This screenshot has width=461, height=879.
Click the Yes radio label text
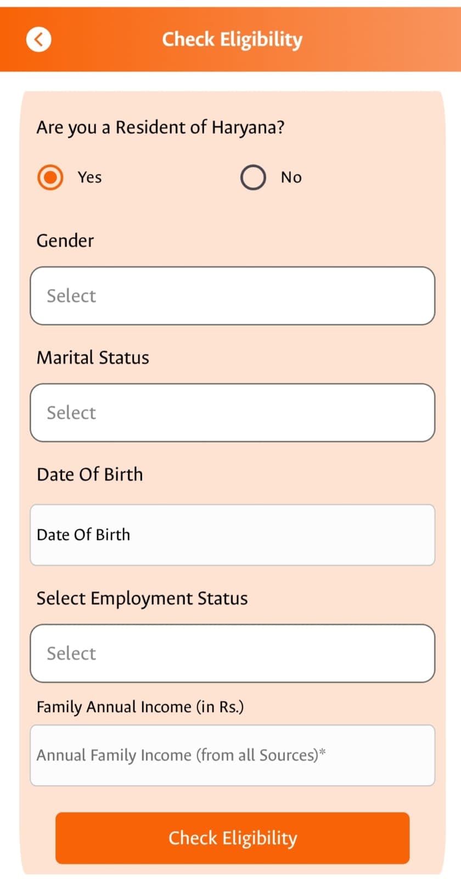pos(89,177)
